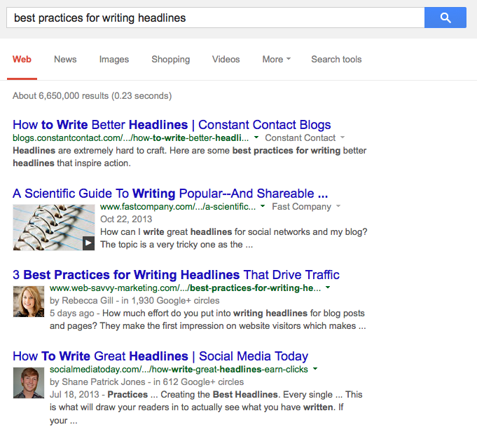Click the 'by Shane Patrick Jones' author link
Image resolution: width=477 pixels, height=439 pixels.
[97, 381]
